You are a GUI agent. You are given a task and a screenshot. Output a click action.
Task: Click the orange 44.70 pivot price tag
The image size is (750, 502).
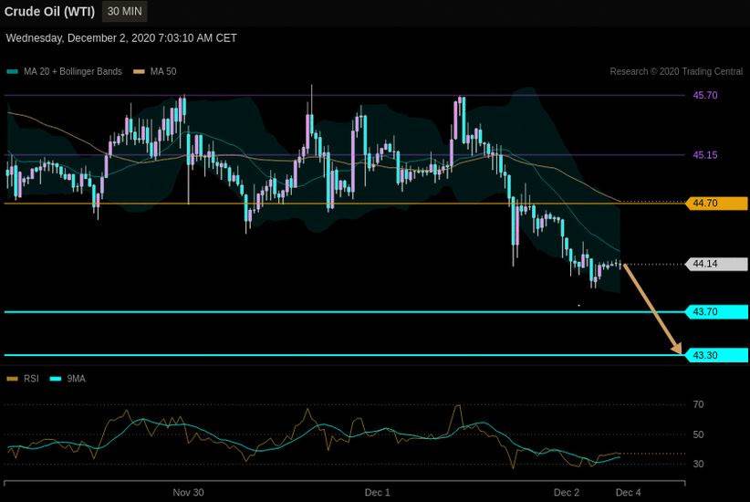coord(716,204)
